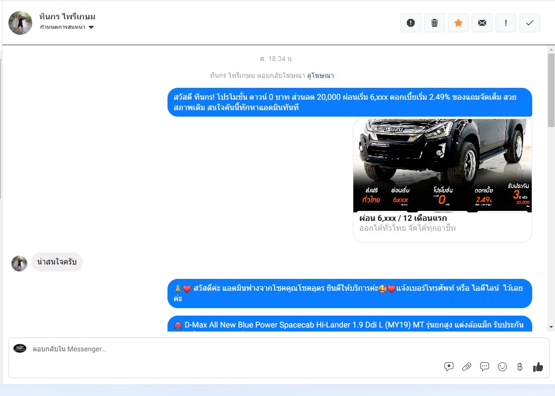Open กำหนดการสนทนา dropdown arrow
Viewport: 555px width, 396px height.
(91, 27)
